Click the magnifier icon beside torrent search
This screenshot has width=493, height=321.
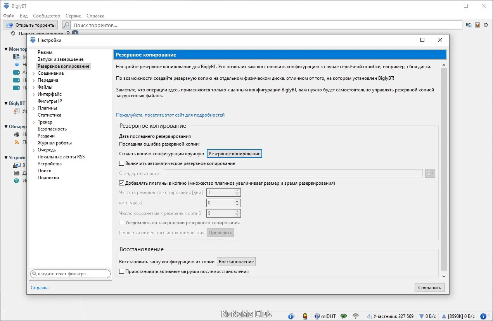[x=66, y=25]
